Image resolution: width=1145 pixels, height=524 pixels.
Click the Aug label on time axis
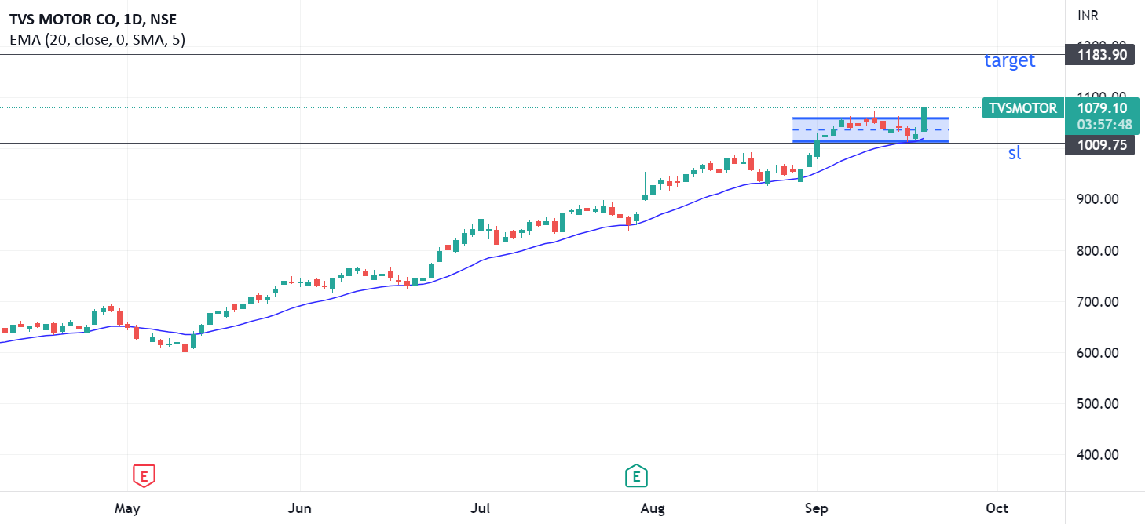(x=652, y=508)
